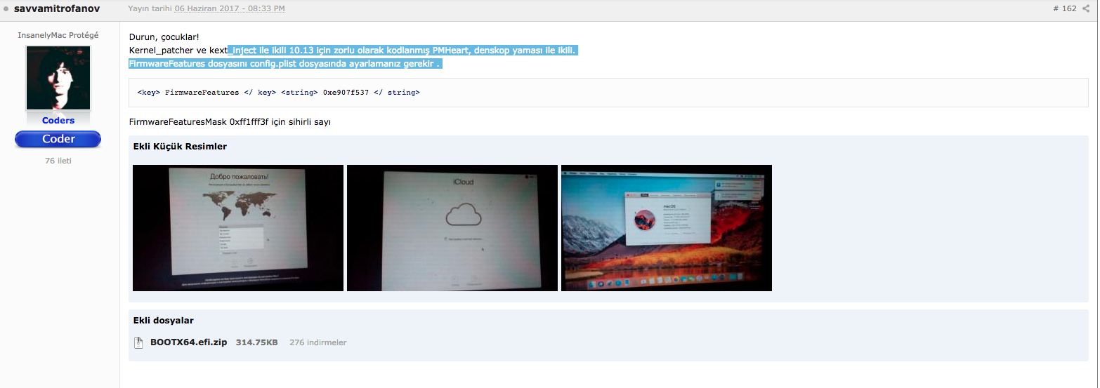Click the Ekli Küçük Resimler heading
The image size is (1100, 388).
point(180,147)
